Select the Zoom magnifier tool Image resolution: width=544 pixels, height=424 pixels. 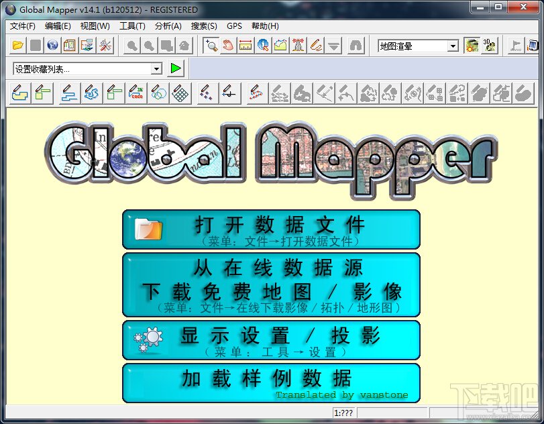211,46
